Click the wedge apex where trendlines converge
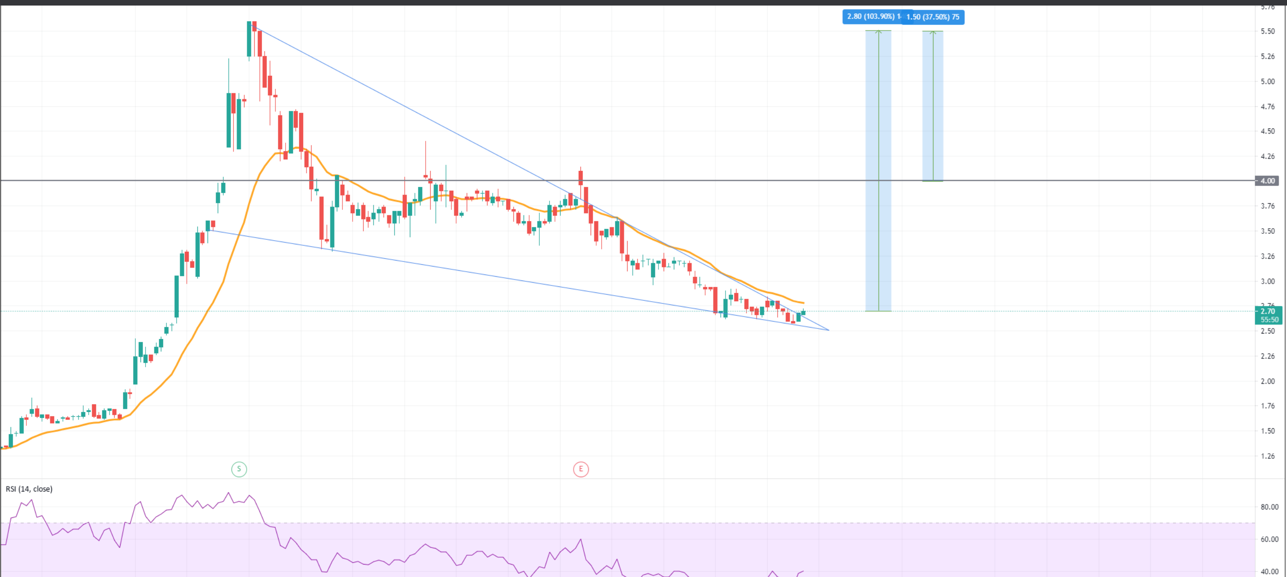The image size is (1287, 577). click(829, 330)
